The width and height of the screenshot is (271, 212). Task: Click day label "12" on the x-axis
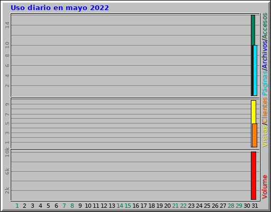[104, 206]
